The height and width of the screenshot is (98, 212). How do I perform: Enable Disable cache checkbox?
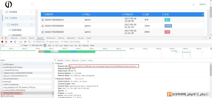click(47, 42)
